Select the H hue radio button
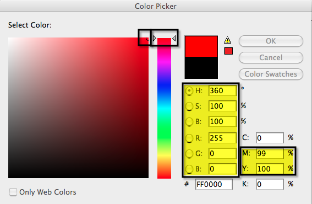 point(189,91)
